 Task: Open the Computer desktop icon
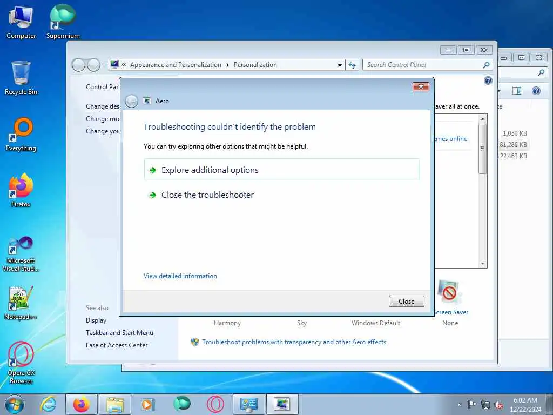point(21,23)
